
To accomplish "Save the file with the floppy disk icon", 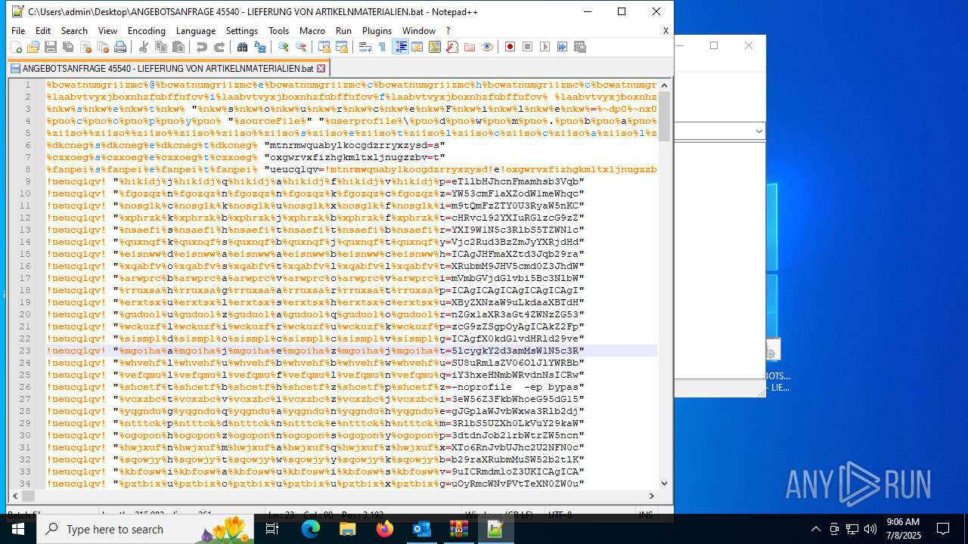I will (51, 47).
